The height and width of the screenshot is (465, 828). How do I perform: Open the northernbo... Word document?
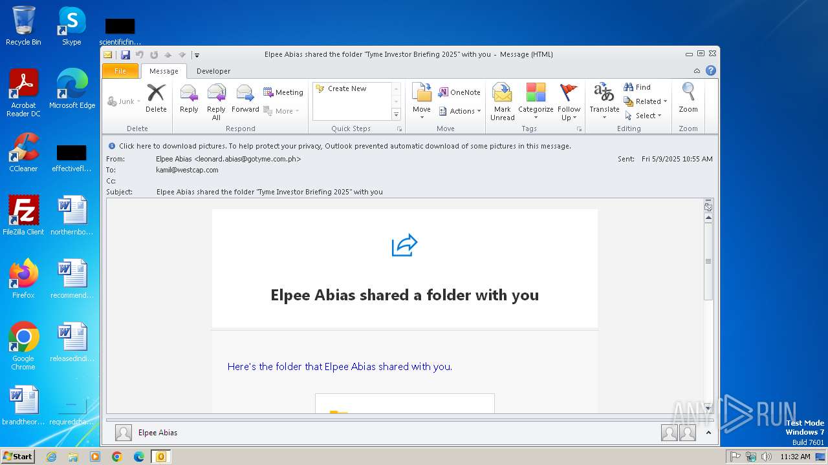coord(72,216)
